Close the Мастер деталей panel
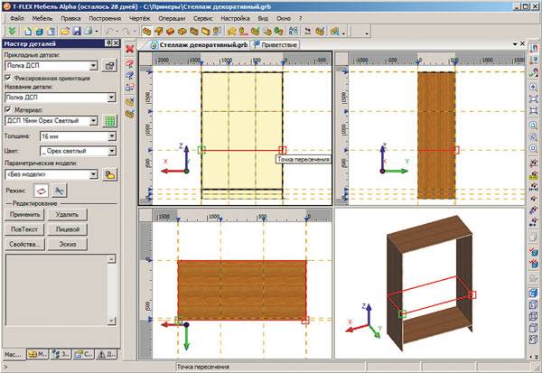Image resolution: width=542 pixels, height=373 pixels. (117, 43)
